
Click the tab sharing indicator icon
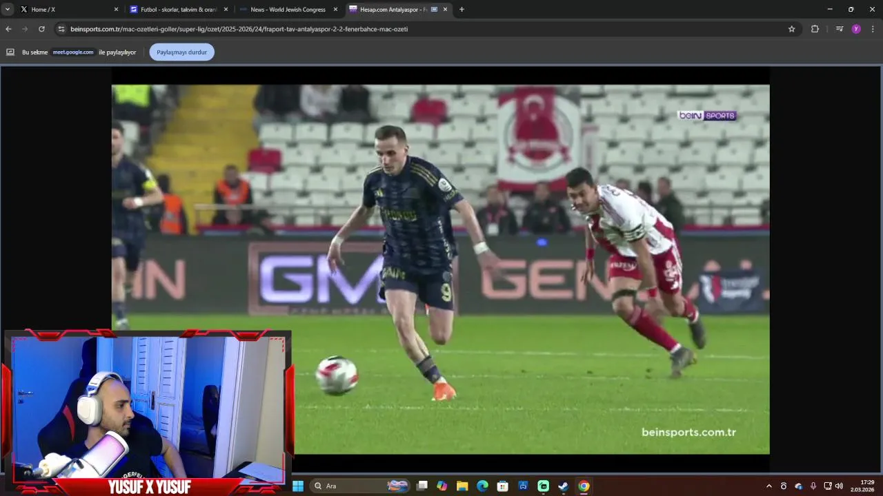(434, 10)
